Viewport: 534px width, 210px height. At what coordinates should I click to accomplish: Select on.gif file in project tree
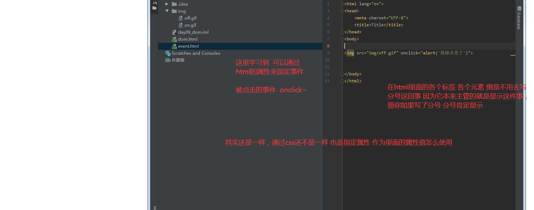pyautogui.click(x=187, y=25)
